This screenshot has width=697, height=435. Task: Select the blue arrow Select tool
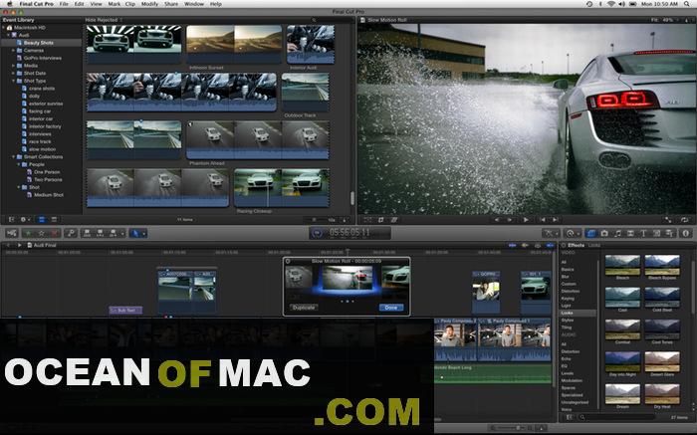[x=135, y=233]
